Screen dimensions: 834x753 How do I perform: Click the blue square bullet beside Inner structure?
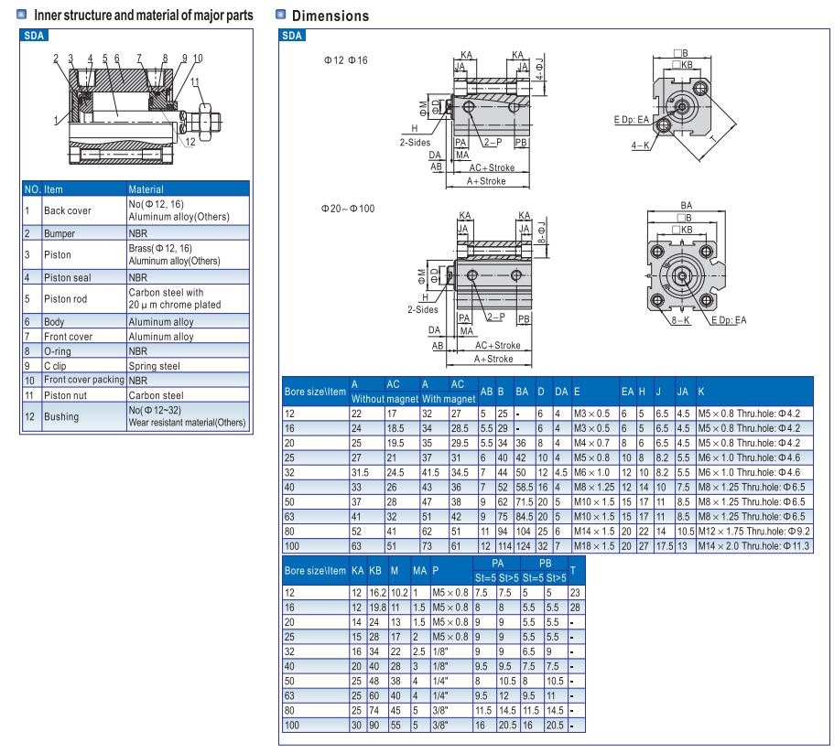[x=22, y=15]
